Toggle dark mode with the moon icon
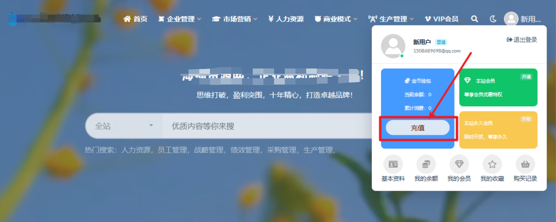The height and width of the screenshot is (222, 556). pyautogui.click(x=493, y=19)
